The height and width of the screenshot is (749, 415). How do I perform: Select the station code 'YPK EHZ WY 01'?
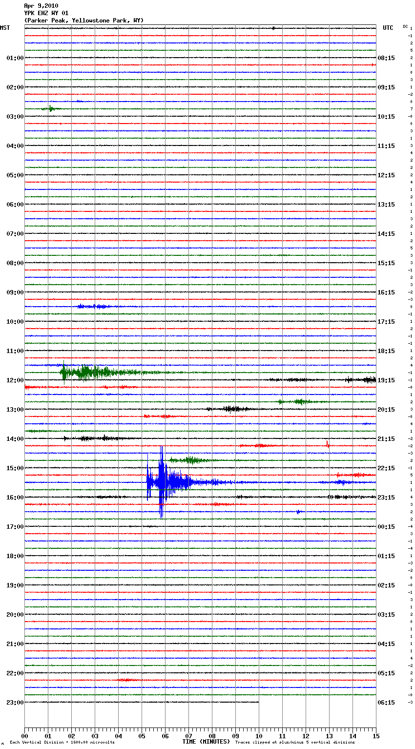point(46,13)
